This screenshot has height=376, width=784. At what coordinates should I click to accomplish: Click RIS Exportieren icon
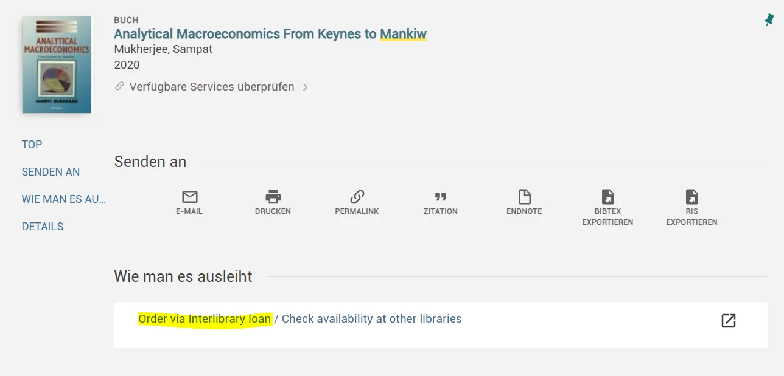point(691,197)
